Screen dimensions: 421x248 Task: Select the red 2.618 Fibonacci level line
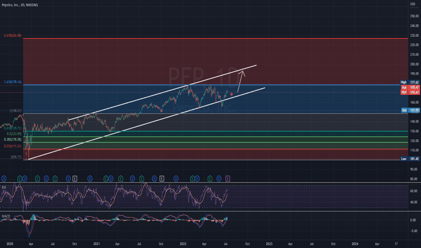point(215,39)
